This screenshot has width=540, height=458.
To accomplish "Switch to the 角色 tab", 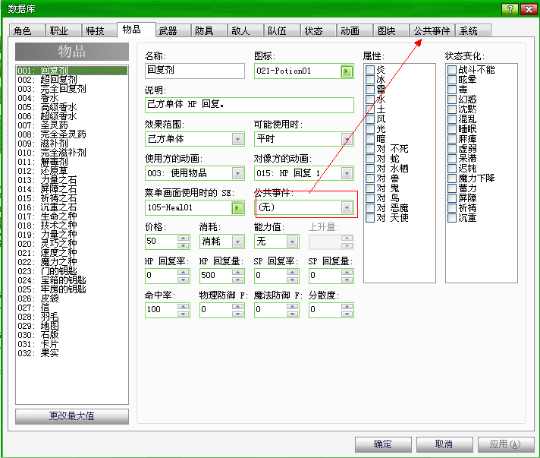I will pyautogui.click(x=27, y=30).
